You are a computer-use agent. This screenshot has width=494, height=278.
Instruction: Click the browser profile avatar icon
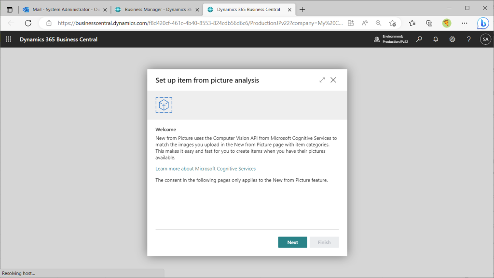click(x=446, y=23)
